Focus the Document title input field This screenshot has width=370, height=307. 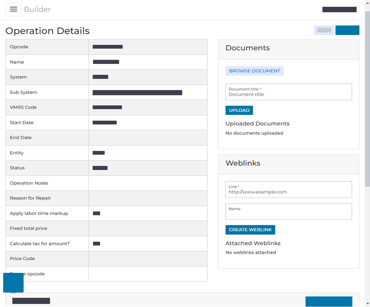[289, 92]
